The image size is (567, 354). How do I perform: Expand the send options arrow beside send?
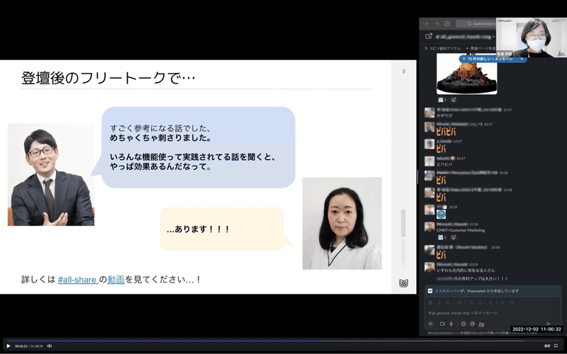556,324
